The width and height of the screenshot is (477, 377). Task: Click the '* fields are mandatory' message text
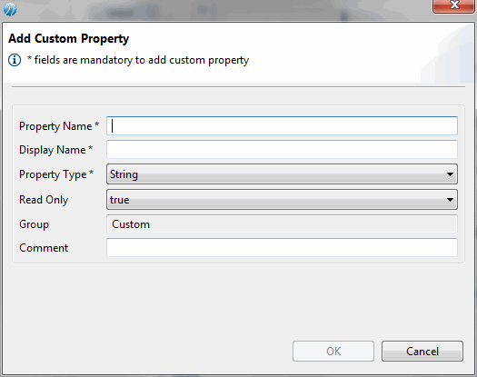tap(138, 60)
